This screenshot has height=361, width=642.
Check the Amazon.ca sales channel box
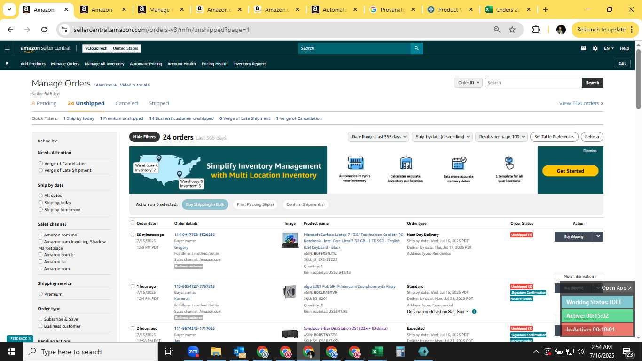[x=40, y=261]
